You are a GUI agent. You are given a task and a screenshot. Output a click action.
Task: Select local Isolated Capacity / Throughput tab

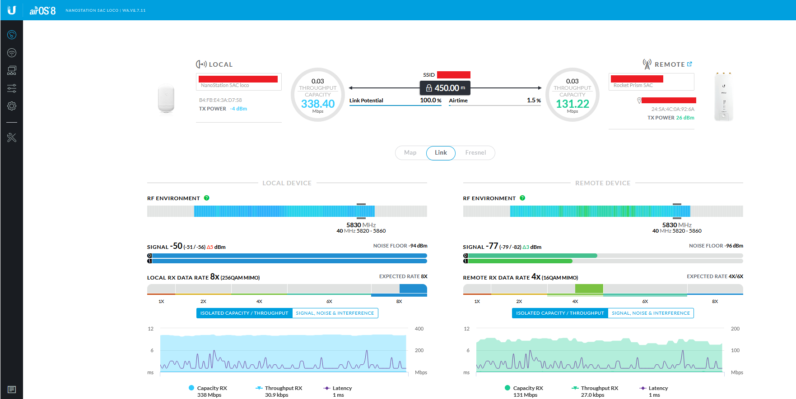click(244, 313)
